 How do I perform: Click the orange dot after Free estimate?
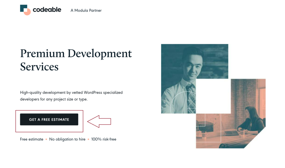point(46,139)
